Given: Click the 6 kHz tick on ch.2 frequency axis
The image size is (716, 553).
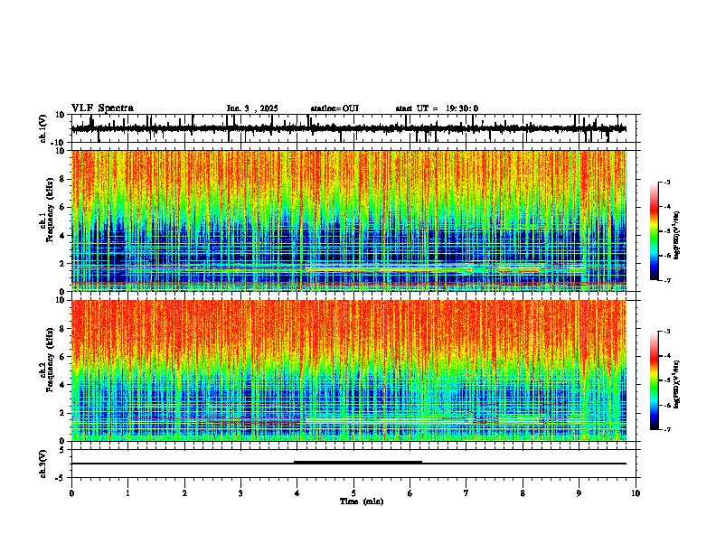Looking at the screenshot, I should coord(62,357).
